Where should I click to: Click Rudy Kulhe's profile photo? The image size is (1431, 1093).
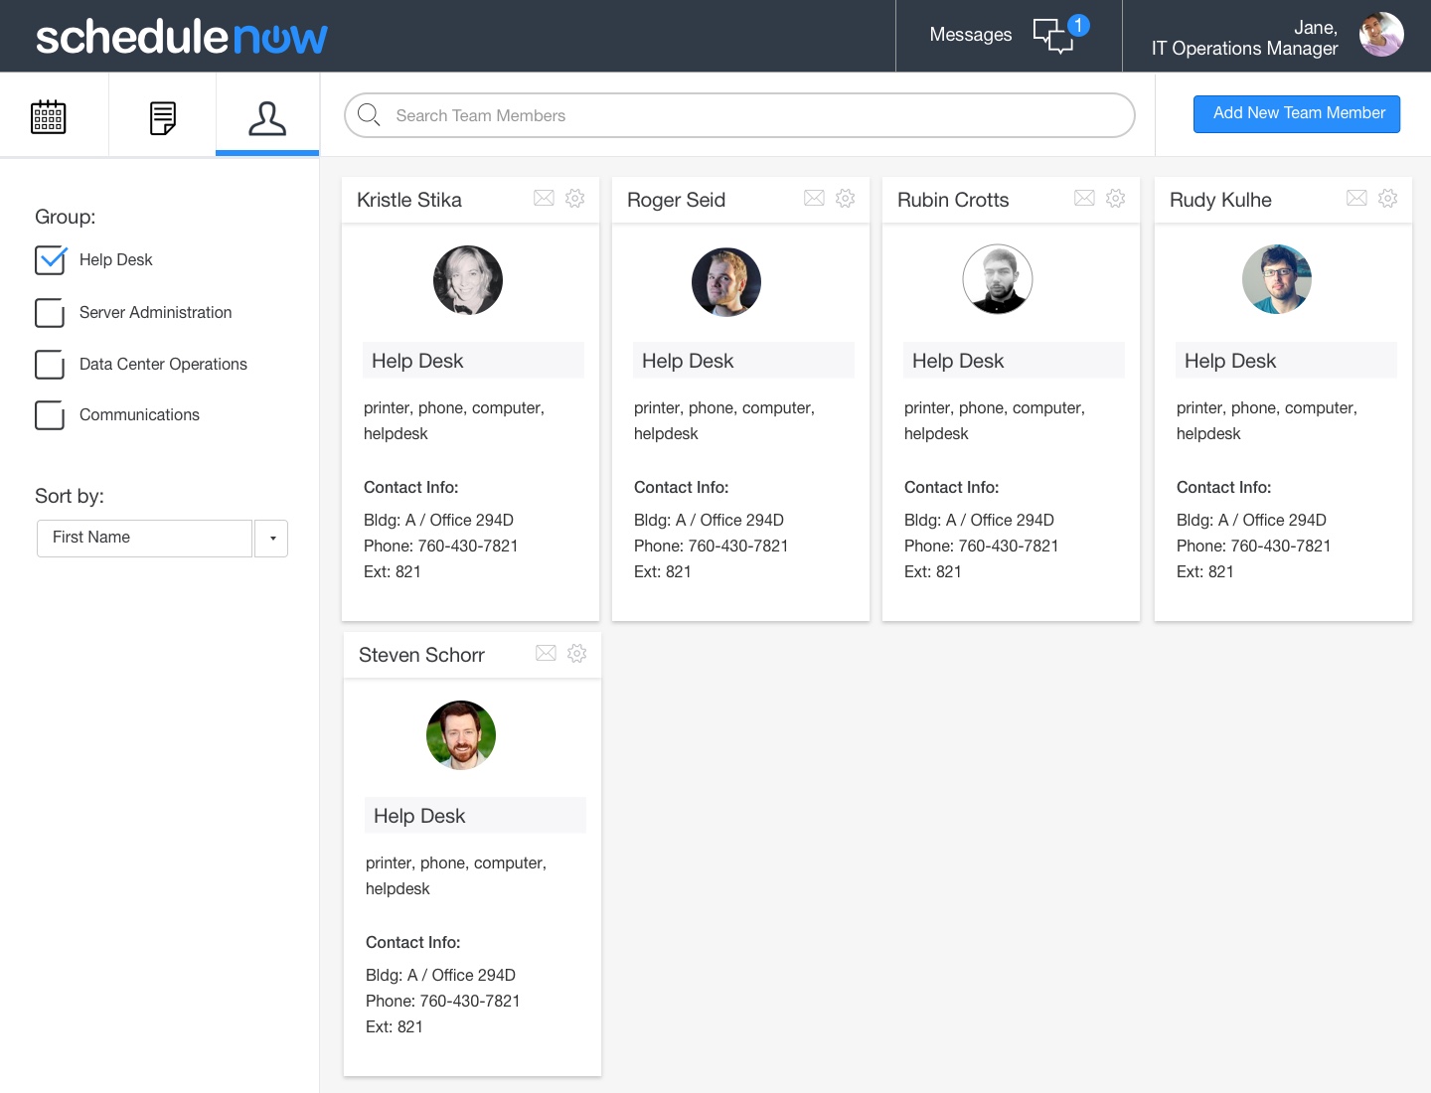[1277, 279]
